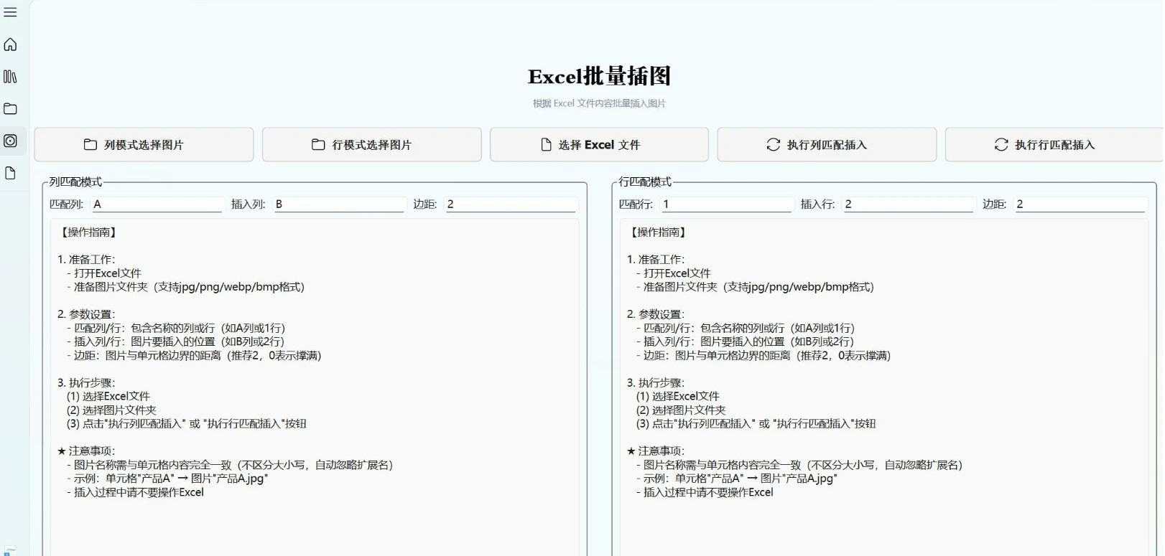
Task: Go to the Home sidebar icon
Action: click(10, 44)
